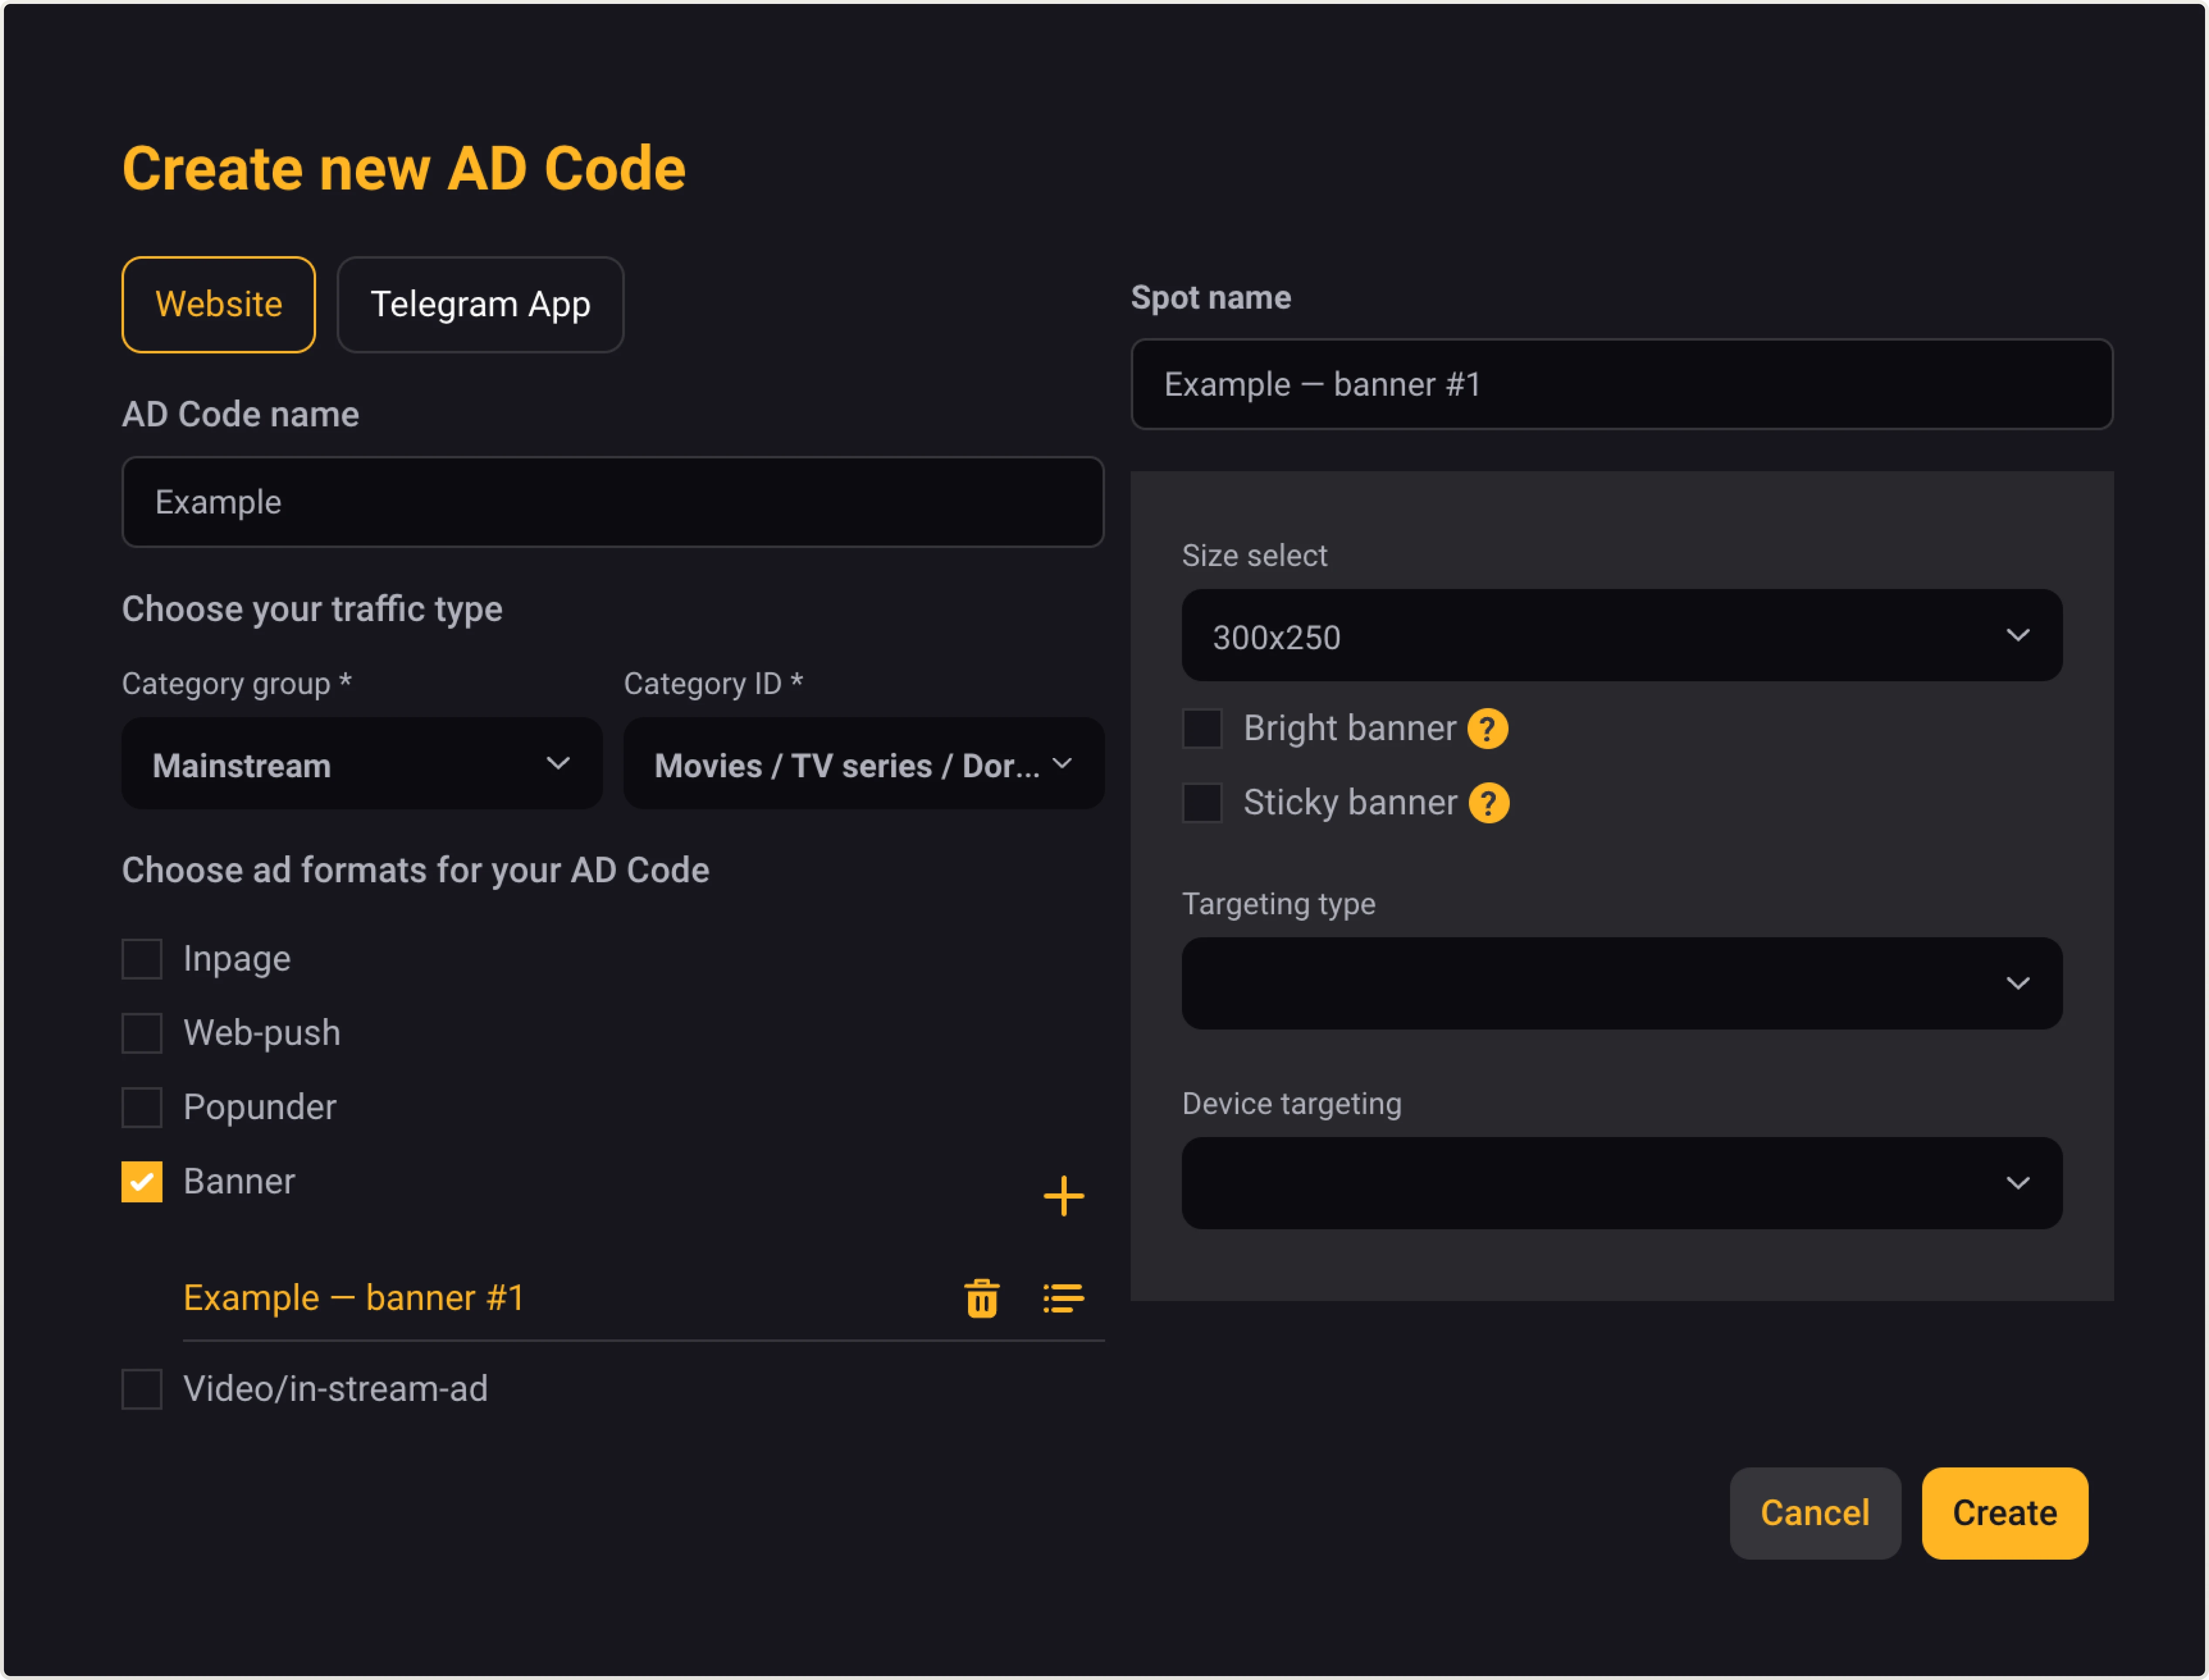Screen dimensions: 2209x1680
Task: Add another banner spot with plus icon
Action: tap(1063, 1196)
